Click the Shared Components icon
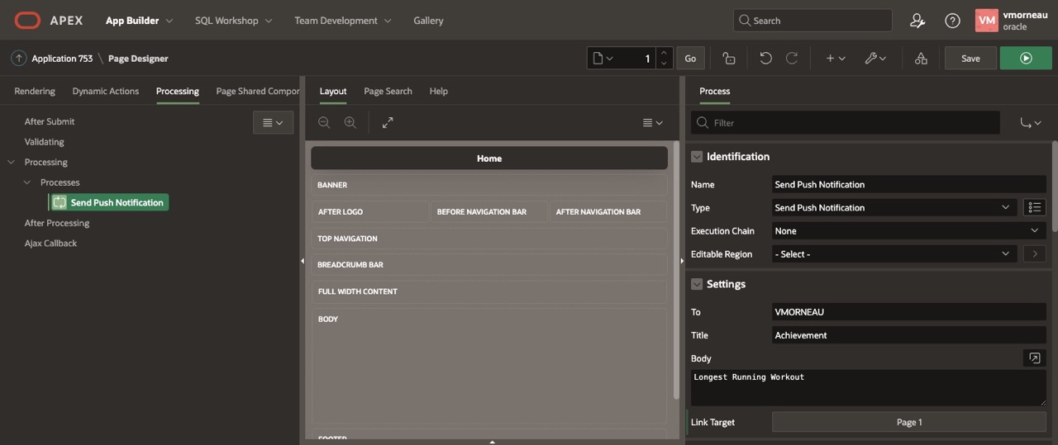The image size is (1058, 445). 921,59
